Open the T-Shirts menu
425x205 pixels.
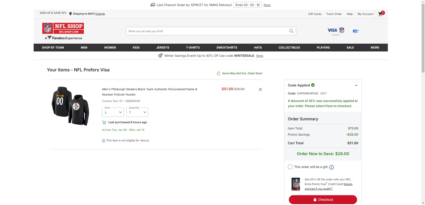tap(193, 48)
